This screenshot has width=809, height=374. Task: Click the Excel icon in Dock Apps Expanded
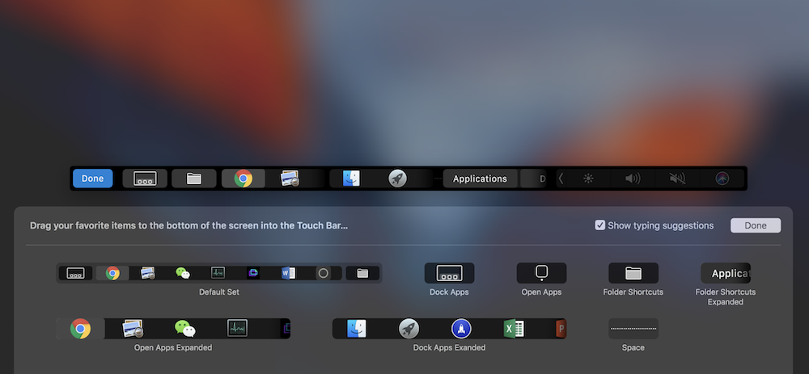[513, 329]
